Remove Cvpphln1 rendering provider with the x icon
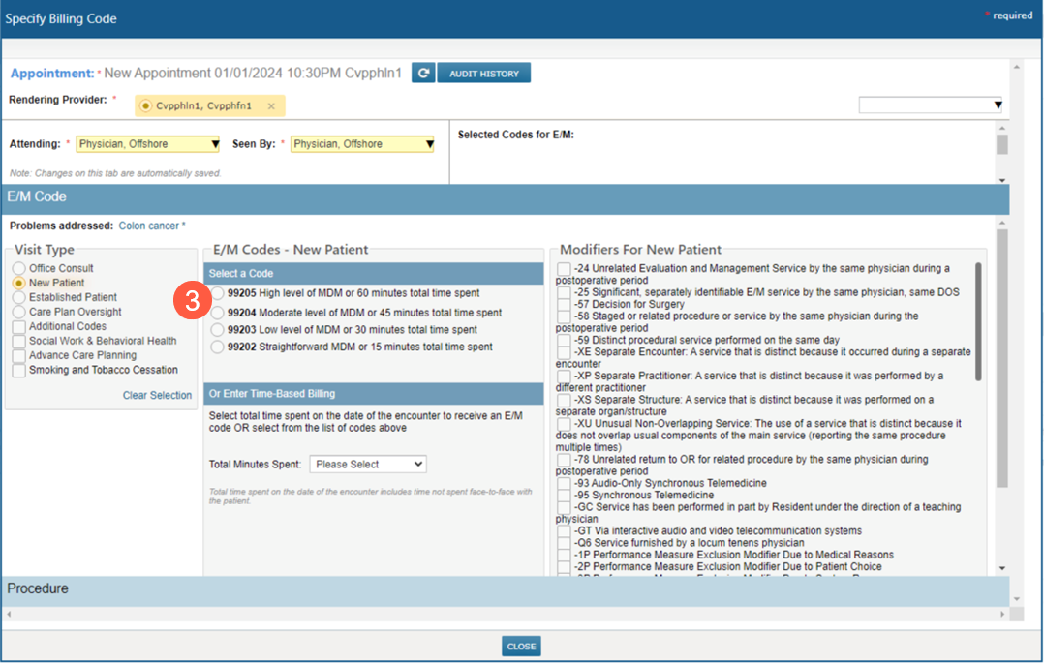1044x663 pixels. tap(271, 106)
